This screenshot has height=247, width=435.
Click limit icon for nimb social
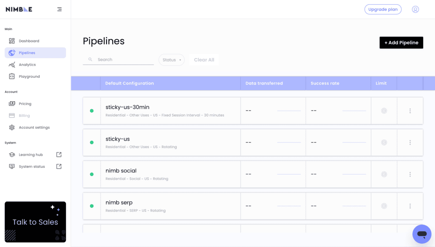click(384, 174)
